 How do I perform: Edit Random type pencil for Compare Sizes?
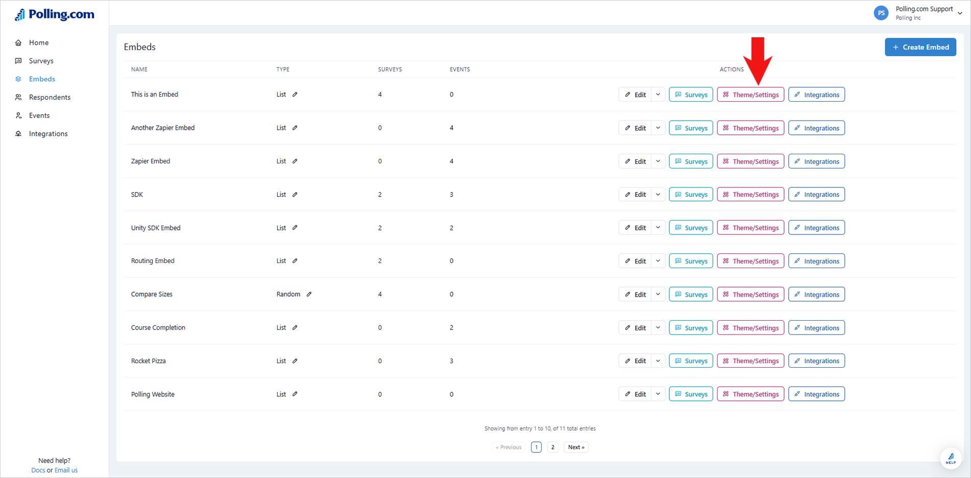point(309,294)
